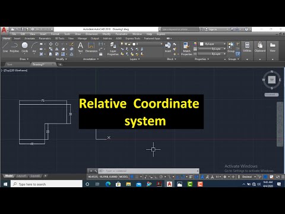Toggle lineweight display in status bar

pos(191,177)
